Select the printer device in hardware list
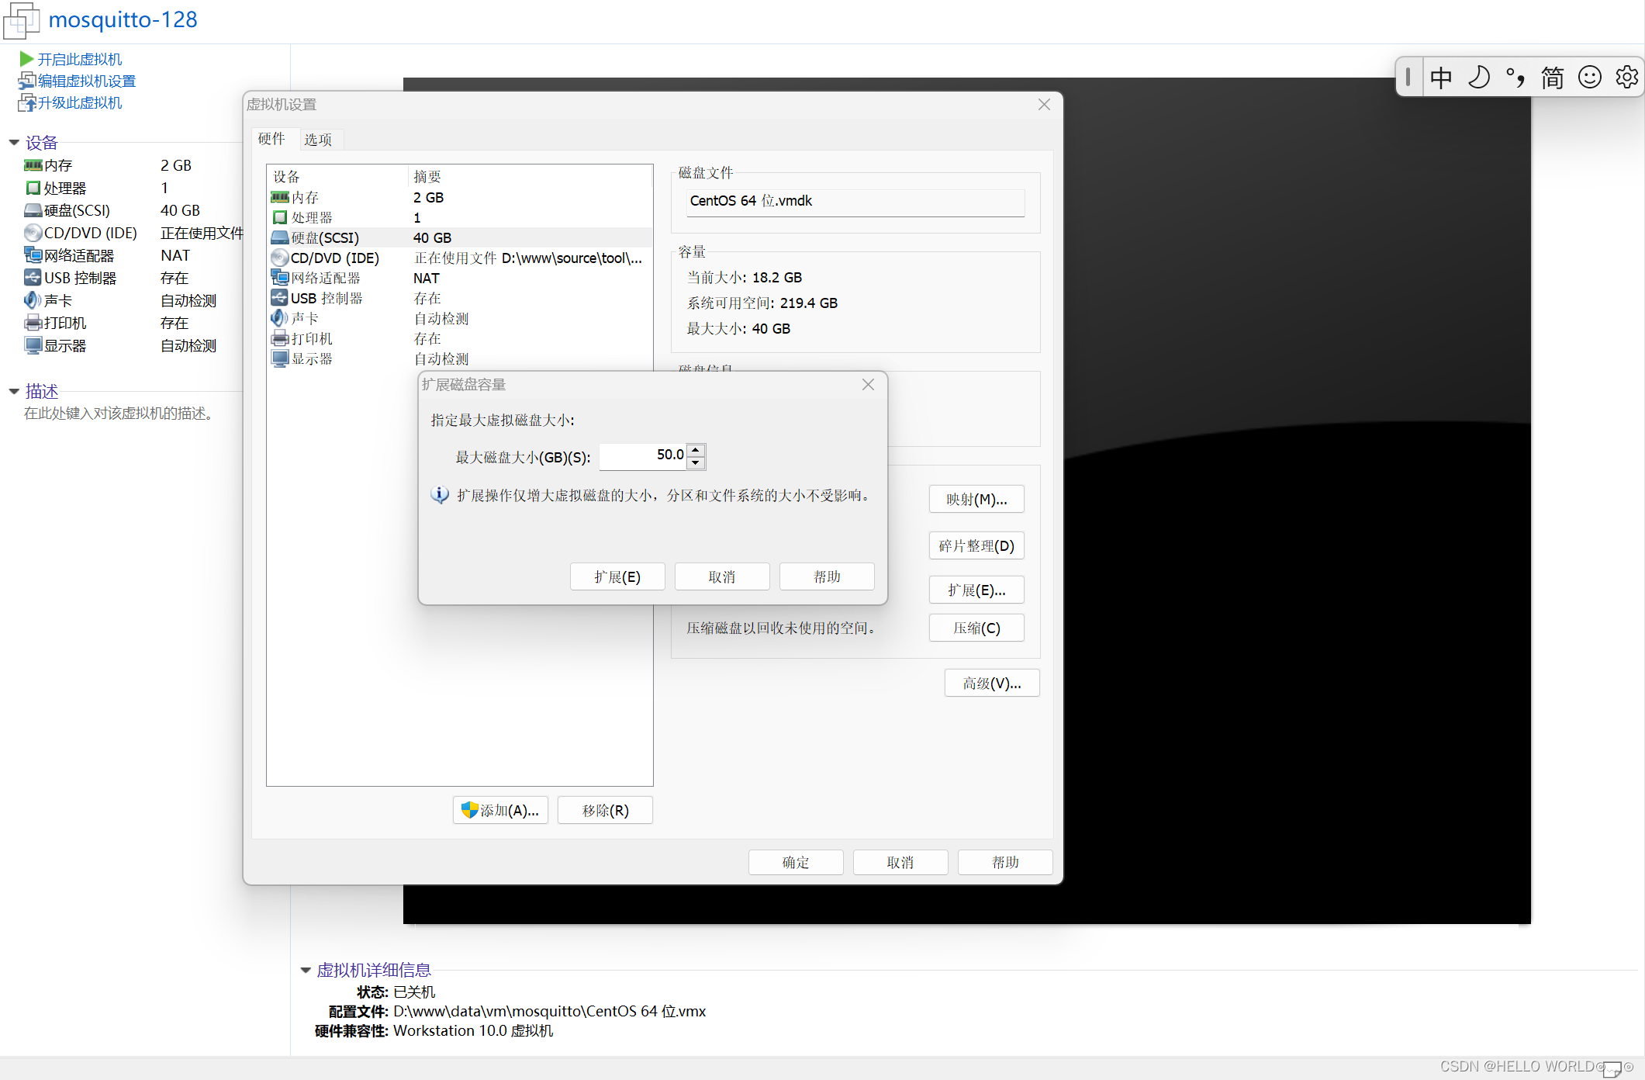The width and height of the screenshot is (1645, 1080). 311,339
